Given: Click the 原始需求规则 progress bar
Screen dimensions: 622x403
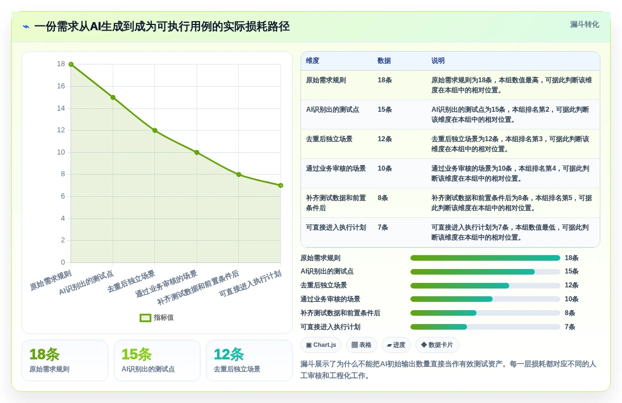Looking at the screenshot, I should (485, 258).
